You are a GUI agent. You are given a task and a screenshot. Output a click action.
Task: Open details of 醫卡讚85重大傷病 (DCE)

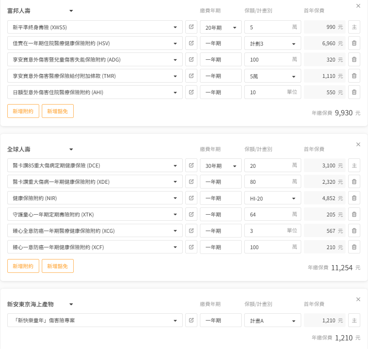click(x=191, y=166)
